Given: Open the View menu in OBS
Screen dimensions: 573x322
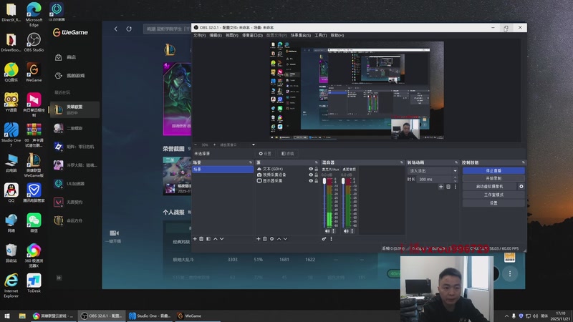Looking at the screenshot, I should pyautogui.click(x=231, y=35).
